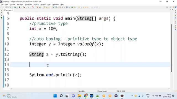Click the Open Type toolbar icon

pyautogui.click(x=45, y=7)
